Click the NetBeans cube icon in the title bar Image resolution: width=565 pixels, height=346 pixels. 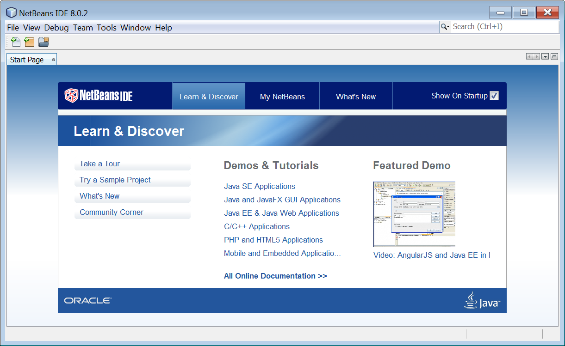11,12
